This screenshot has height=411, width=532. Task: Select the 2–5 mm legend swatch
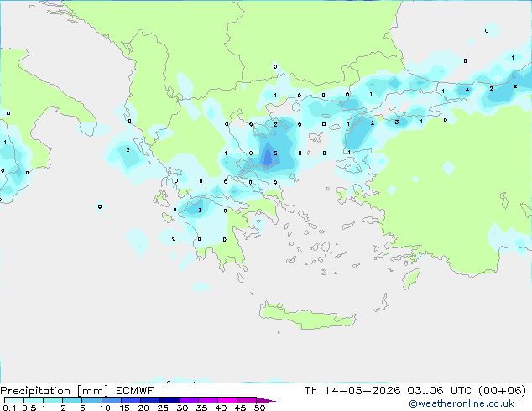click(72, 400)
